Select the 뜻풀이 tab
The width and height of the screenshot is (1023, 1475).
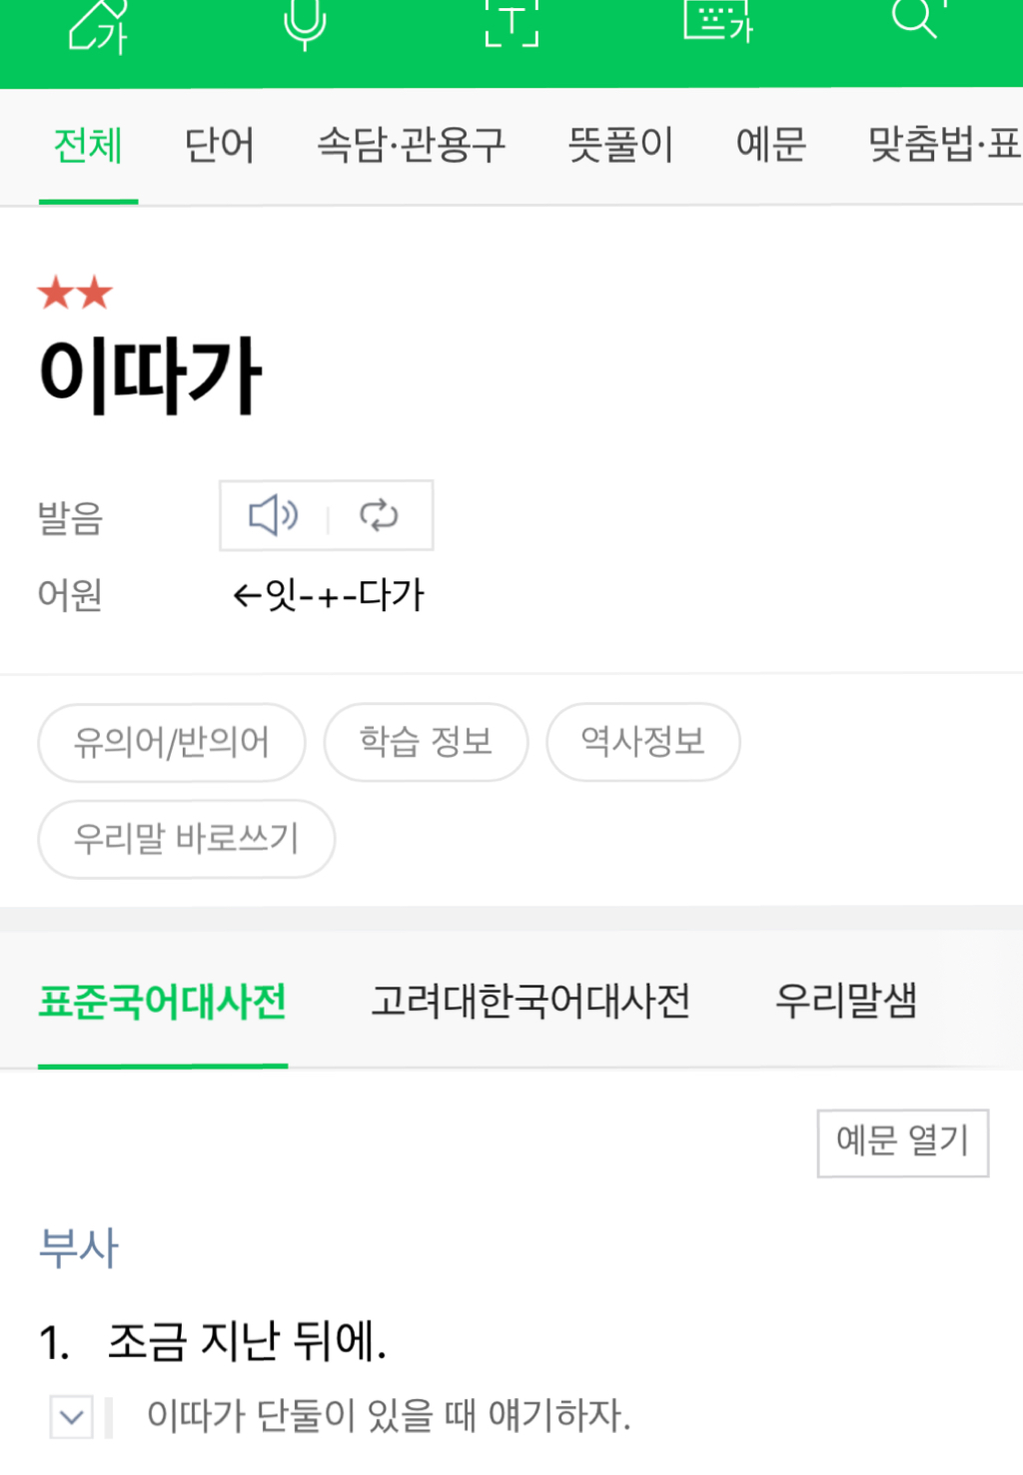coord(621,147)
